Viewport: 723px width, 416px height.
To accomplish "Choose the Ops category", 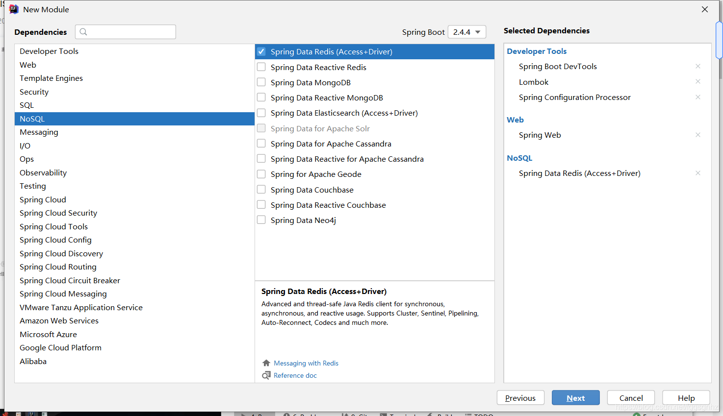I will (134, 159).
